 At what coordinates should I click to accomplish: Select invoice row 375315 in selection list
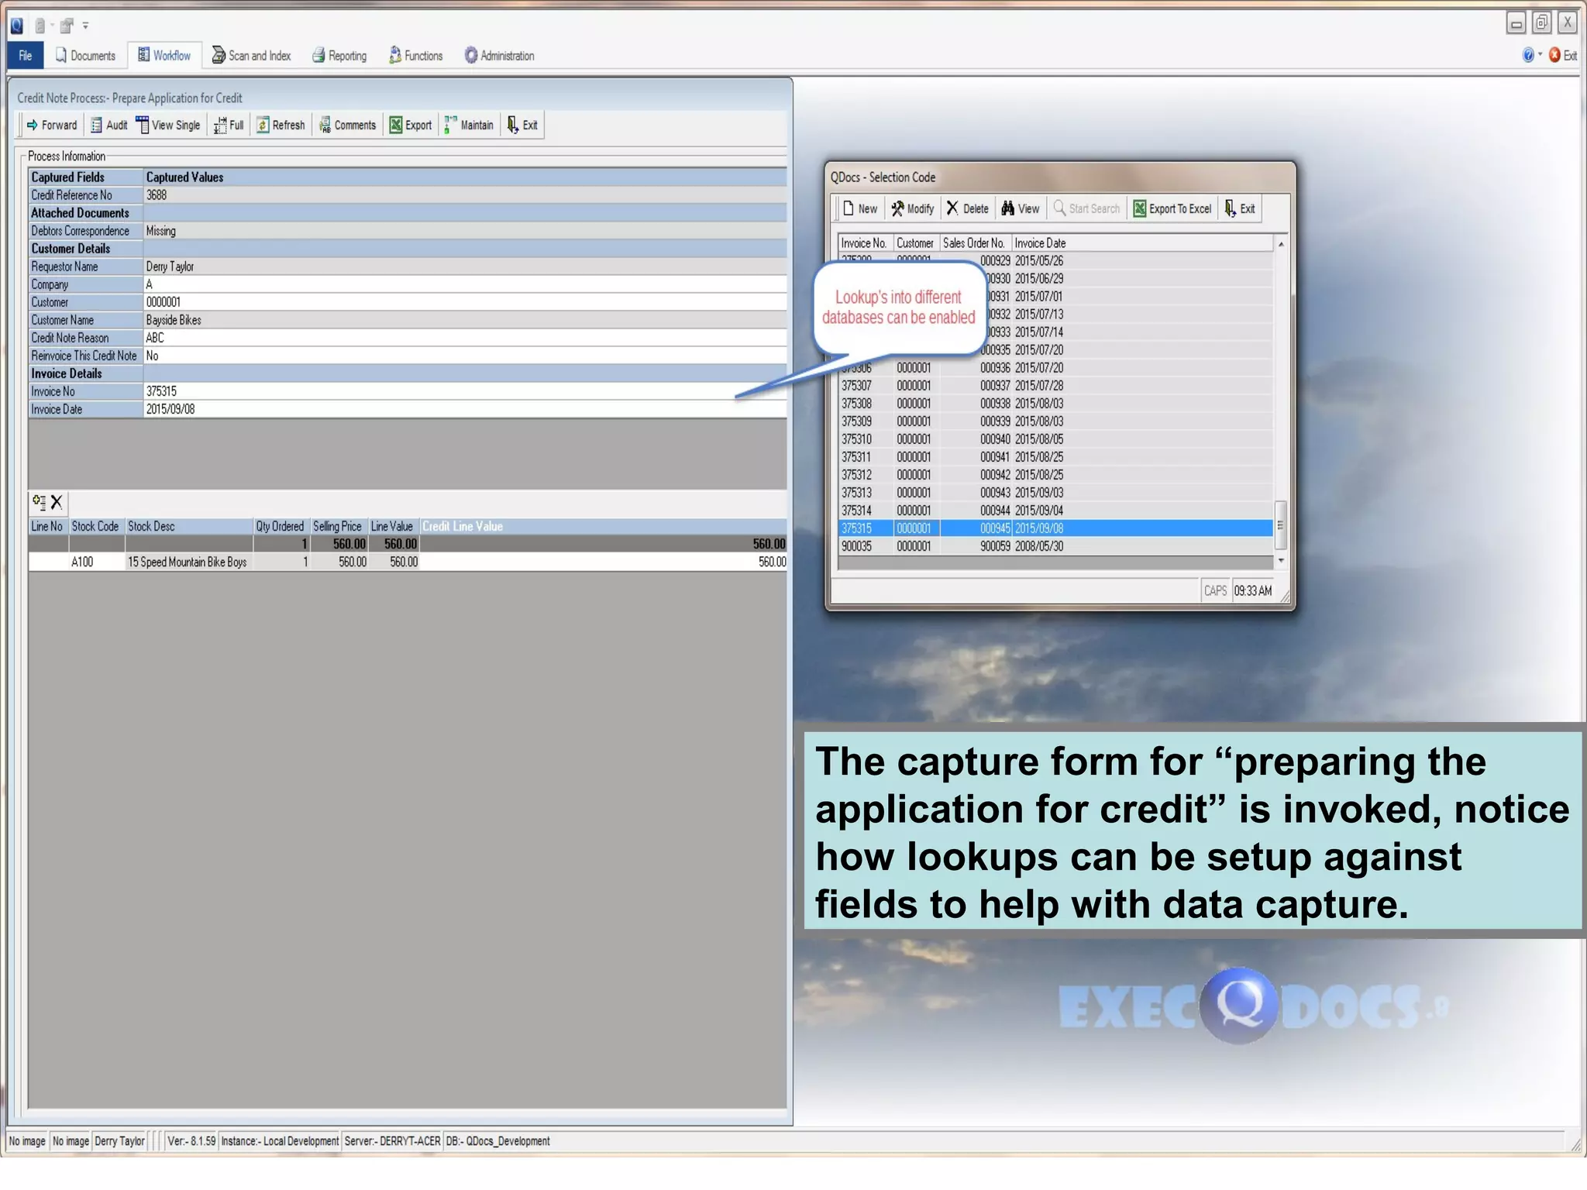1056,528
